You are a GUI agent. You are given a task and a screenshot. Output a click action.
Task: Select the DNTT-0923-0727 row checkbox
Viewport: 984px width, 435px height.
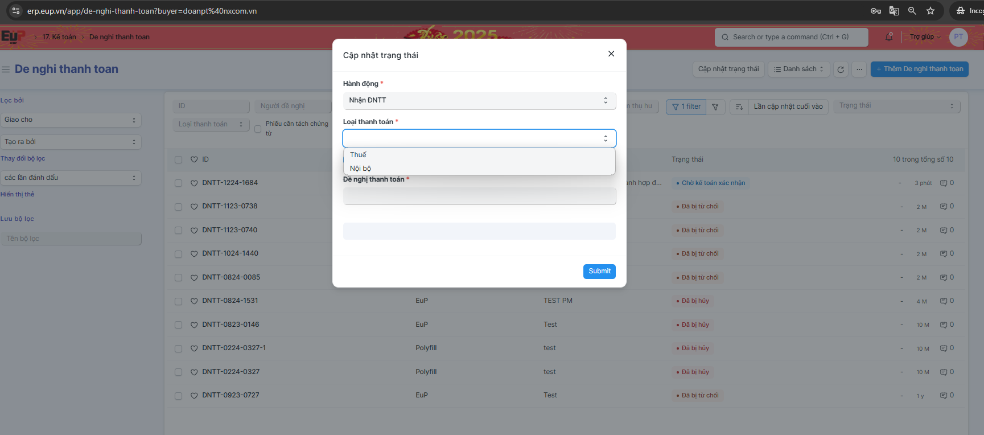178,396
